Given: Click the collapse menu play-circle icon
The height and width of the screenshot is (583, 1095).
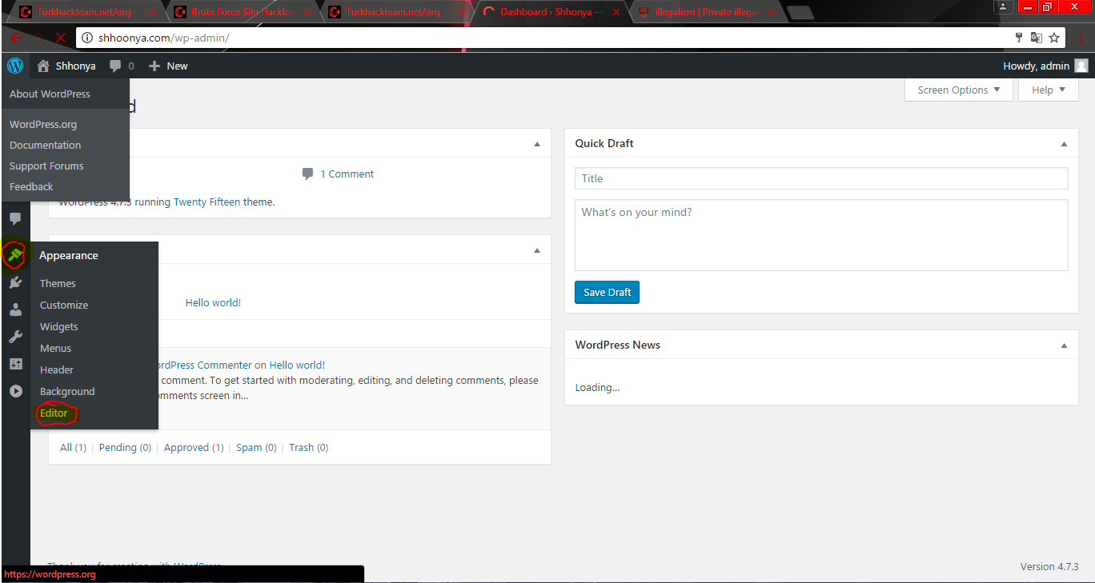Looking at the screenshot, I should pyautogui.click(x=15, y=391).
